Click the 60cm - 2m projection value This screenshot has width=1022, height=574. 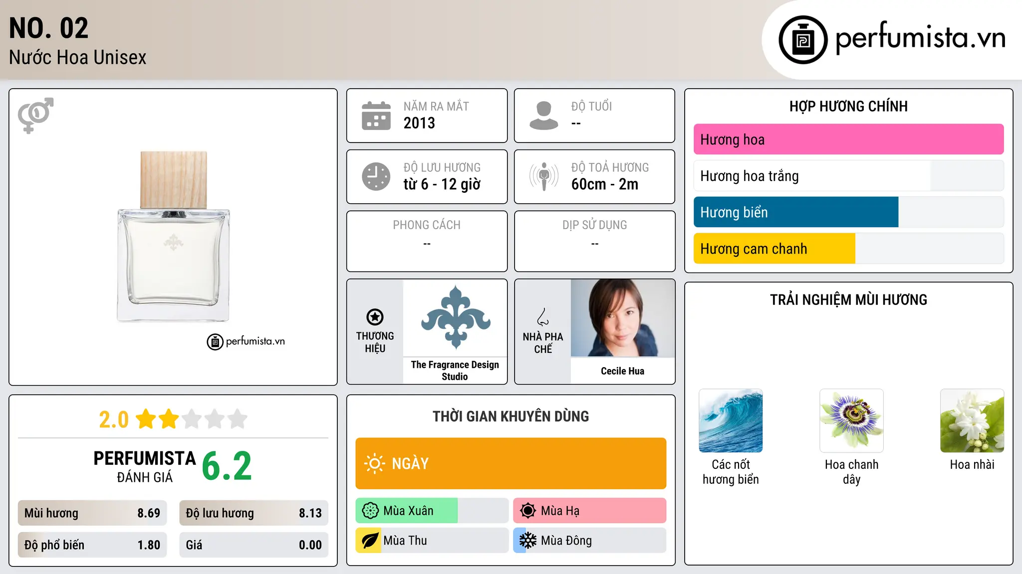coord(605,184)
